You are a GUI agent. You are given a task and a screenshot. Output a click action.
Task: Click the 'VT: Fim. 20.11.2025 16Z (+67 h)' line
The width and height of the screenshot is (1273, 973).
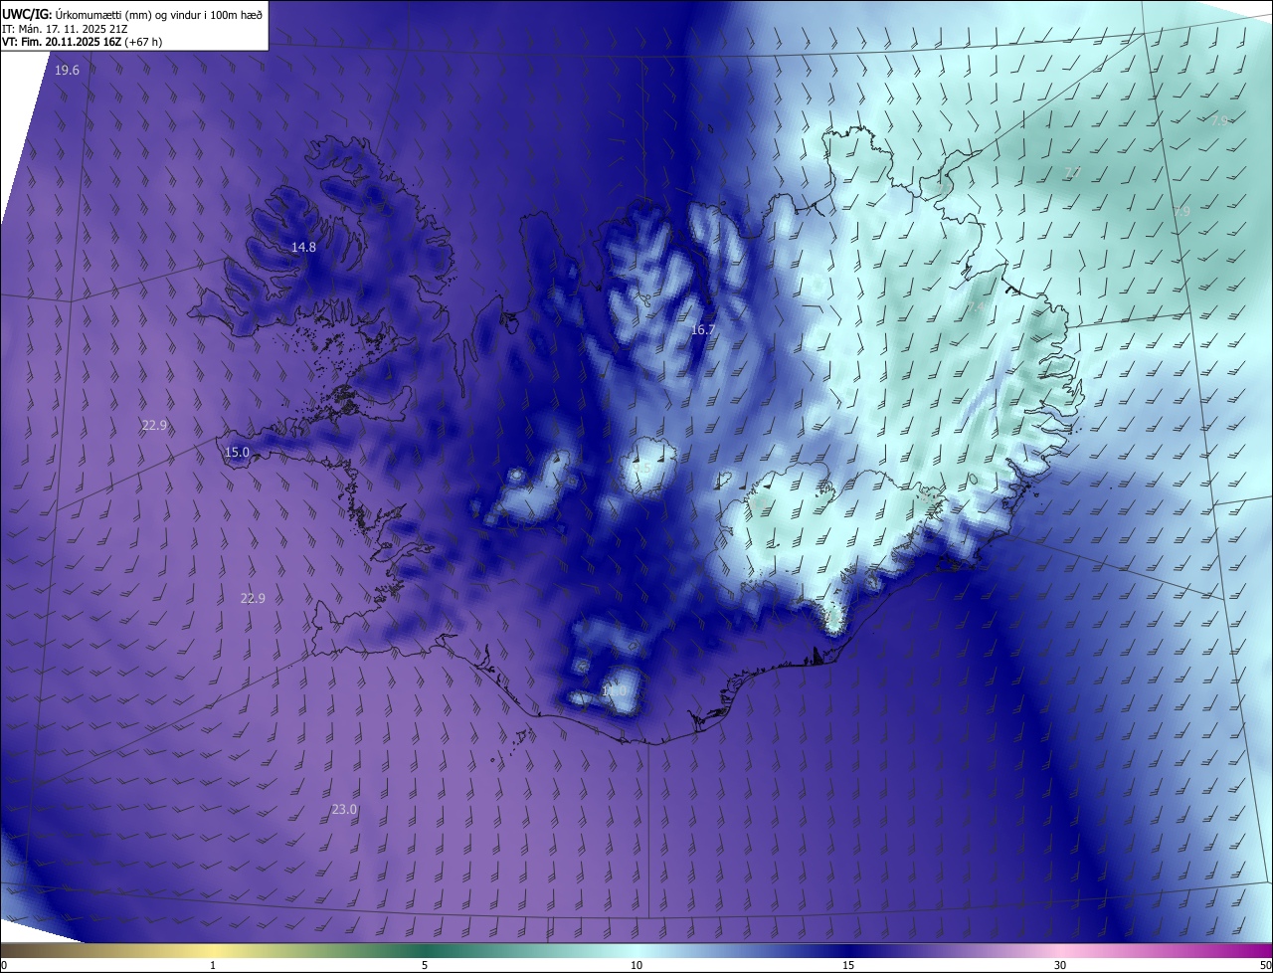pyautogui.click(x=81, y=43)
